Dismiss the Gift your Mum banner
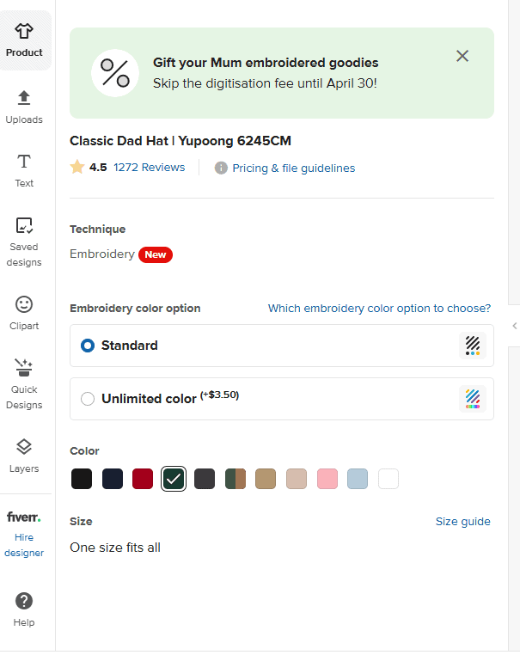The height and width of the screenshot is (655, 520). click(462, 56)
